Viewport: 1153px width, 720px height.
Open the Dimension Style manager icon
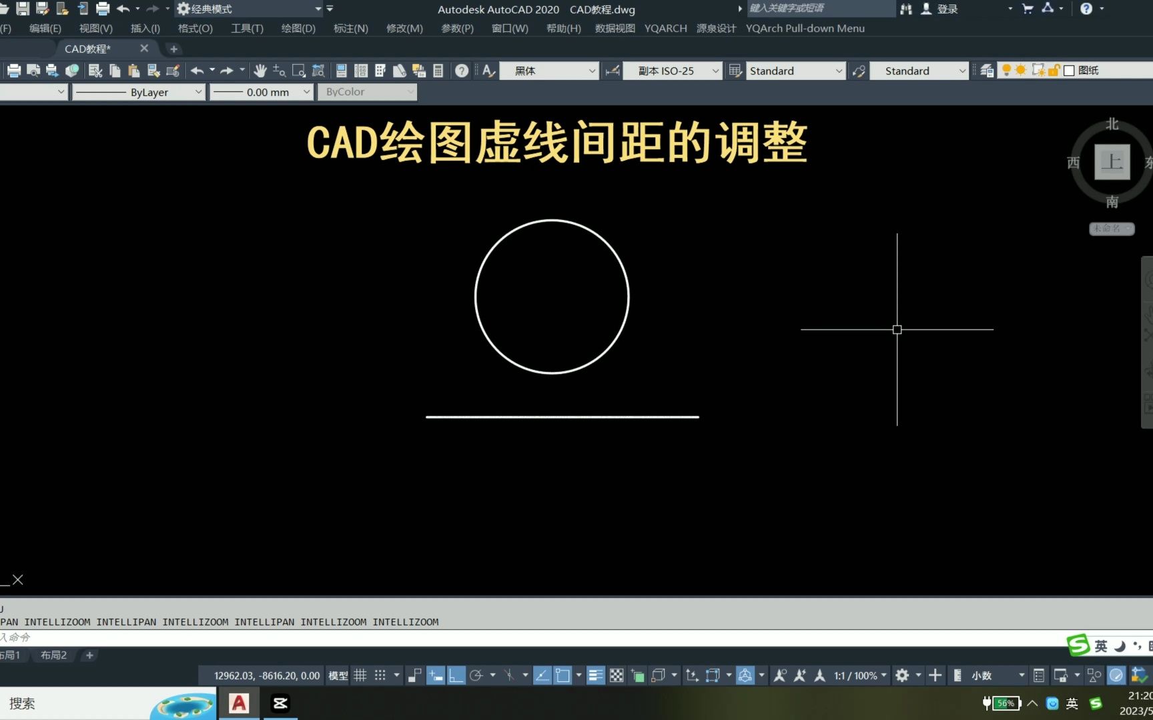click(x=612, y=71)
